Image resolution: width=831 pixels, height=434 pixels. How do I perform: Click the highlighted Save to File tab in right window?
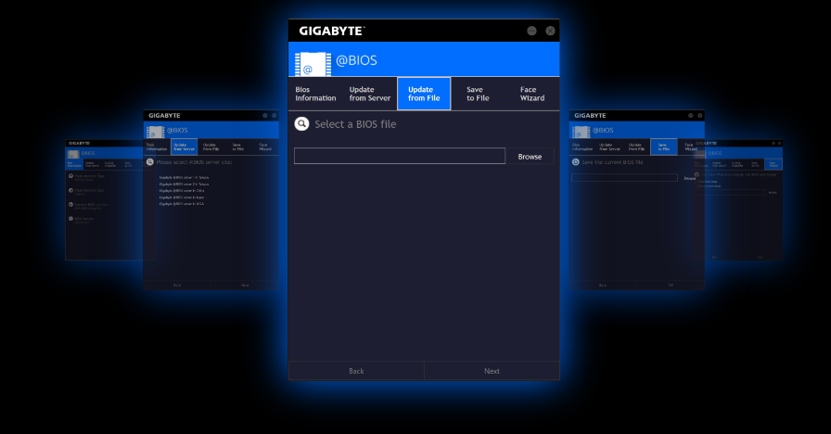coord(663,147)
